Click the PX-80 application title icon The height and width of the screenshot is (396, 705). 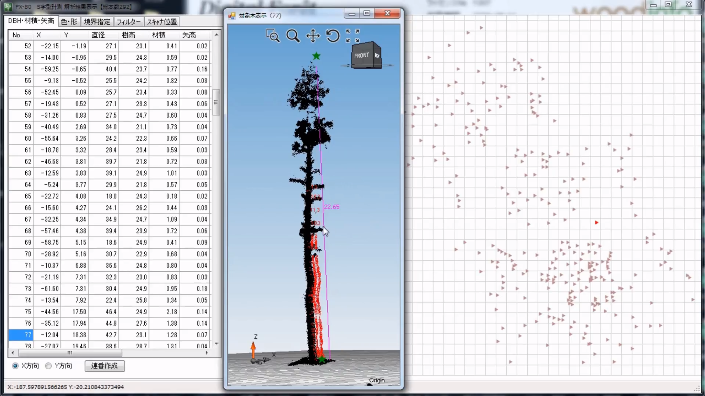pyautogui.click(x=8, y=7)
